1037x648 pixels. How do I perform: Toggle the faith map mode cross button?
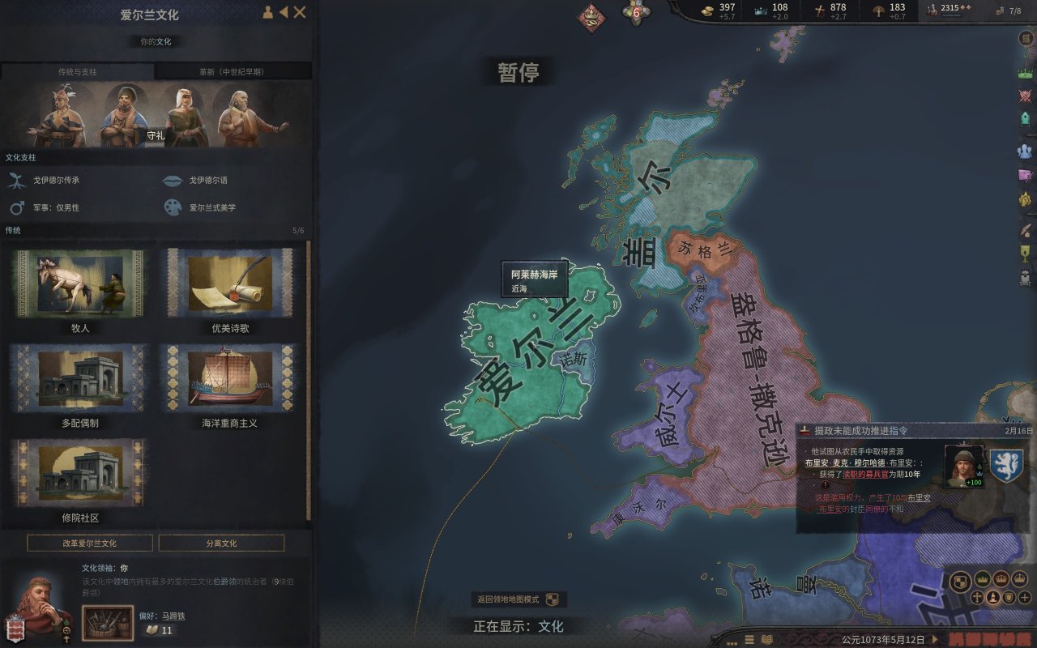(977, 597)
